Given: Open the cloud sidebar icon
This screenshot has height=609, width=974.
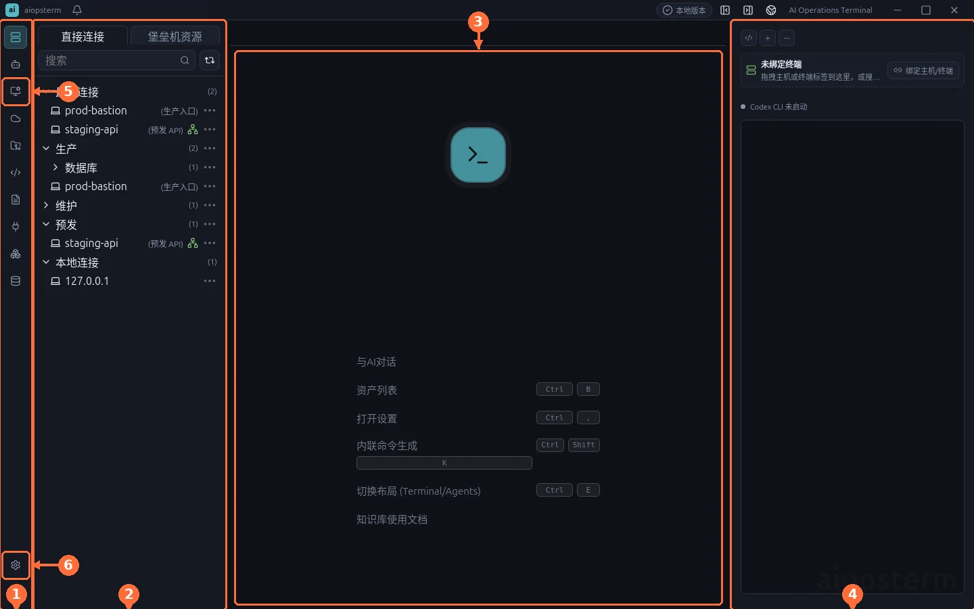Looking at the screenshot, I should pyautogui.click(x=16, y=118).
